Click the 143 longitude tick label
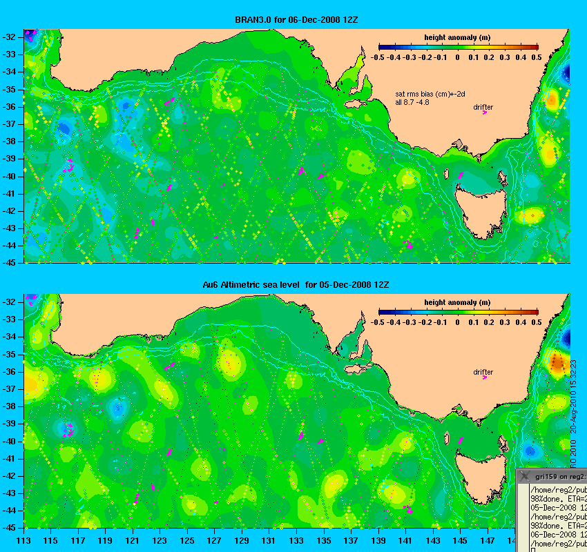 click(x=433, y=541)
